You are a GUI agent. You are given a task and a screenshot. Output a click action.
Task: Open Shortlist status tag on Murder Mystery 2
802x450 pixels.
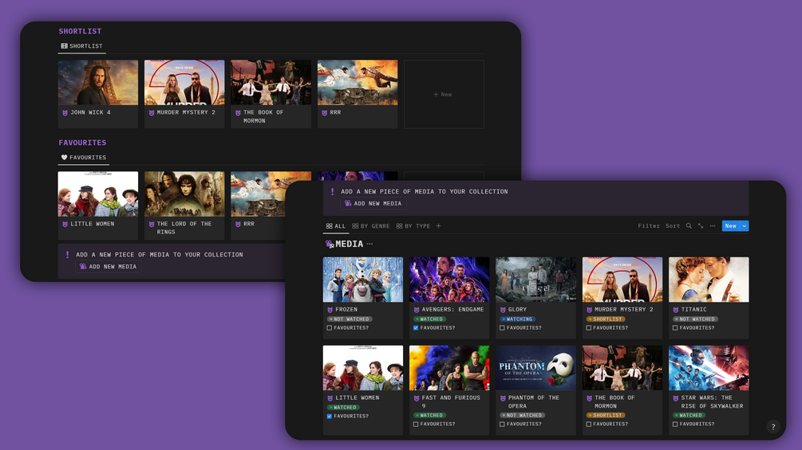(606, 319)
